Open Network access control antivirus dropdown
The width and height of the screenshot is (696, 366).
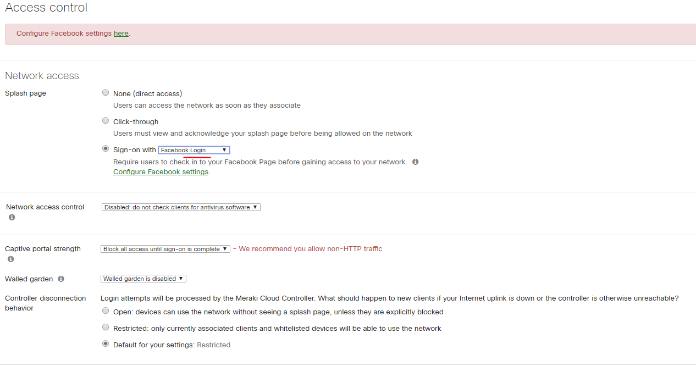(x=181, y=207)
